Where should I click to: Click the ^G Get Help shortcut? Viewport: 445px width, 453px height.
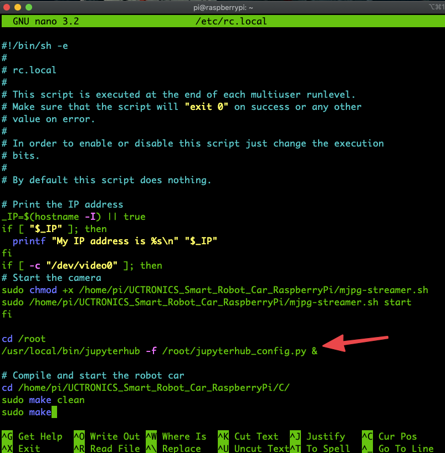[32, 436]
